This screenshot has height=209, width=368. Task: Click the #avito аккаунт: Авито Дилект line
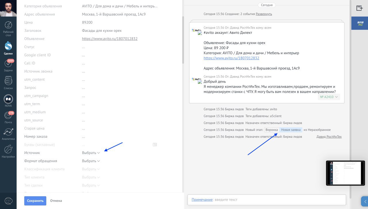(x=228, y=33)
